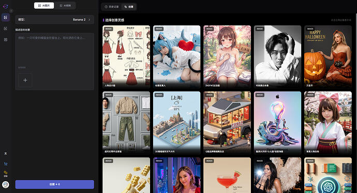Image resolution: width=357 pixels, height=193 pixels.
Task: Open the blue-haired cat girl cosplay card
Action: click(176, 57)
